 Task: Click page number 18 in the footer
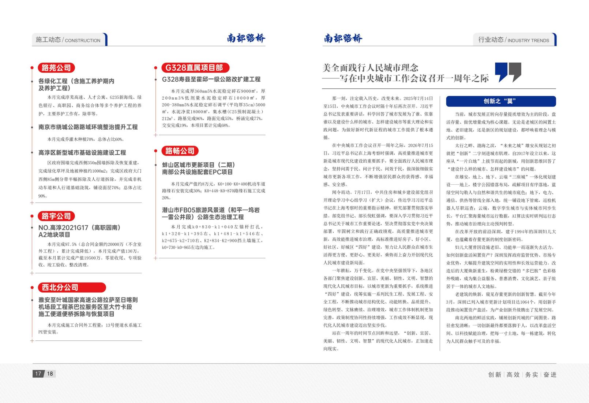[50, 374]
